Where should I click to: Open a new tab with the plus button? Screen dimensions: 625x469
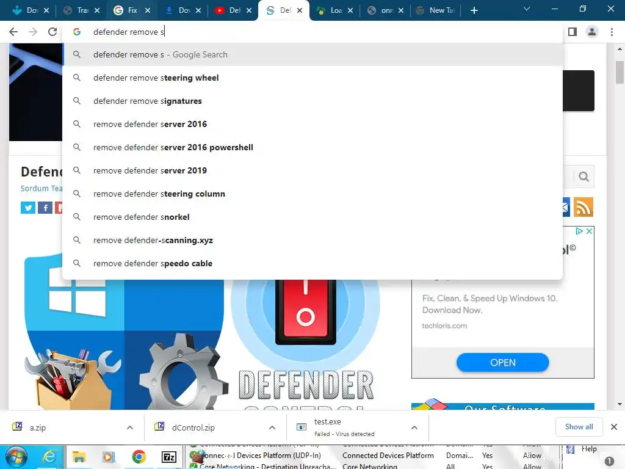click(x=474, y=10)
